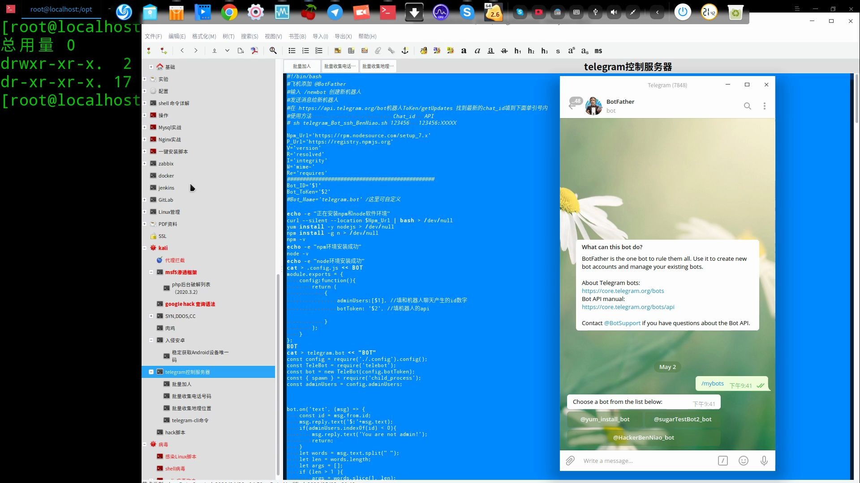The image size is (860, 483).
Task: Open Telegram emoji picker
Action: (x=744, y=461)
